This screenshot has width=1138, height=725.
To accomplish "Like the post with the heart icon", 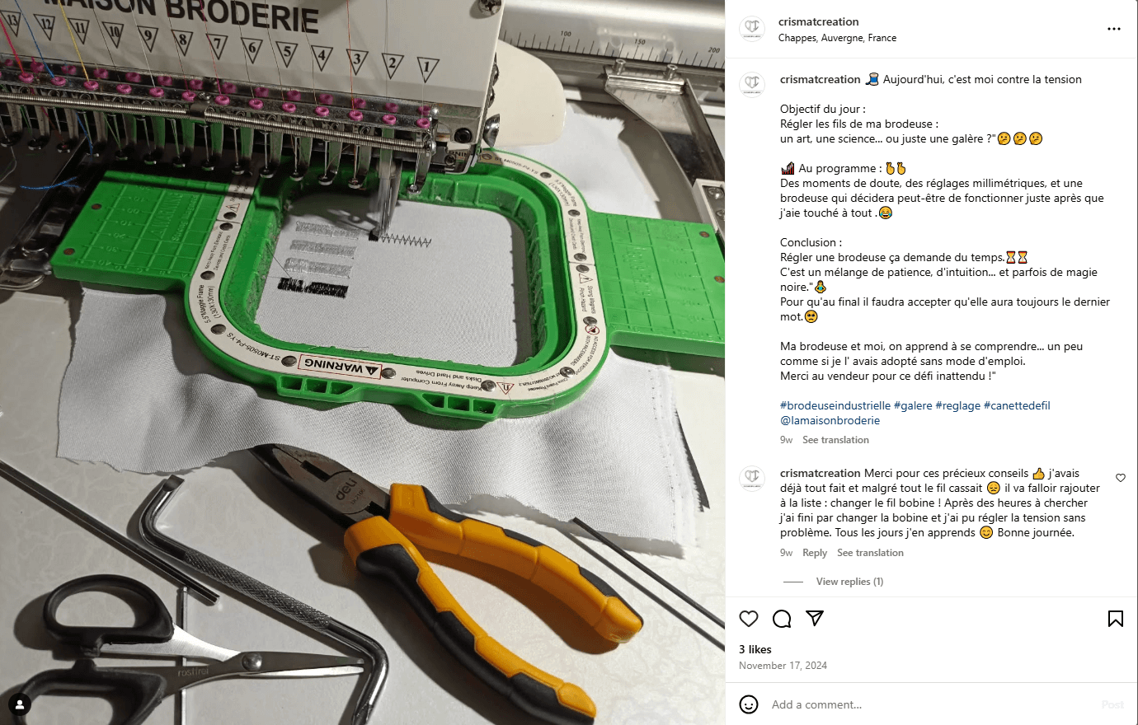I will [749, 619].
